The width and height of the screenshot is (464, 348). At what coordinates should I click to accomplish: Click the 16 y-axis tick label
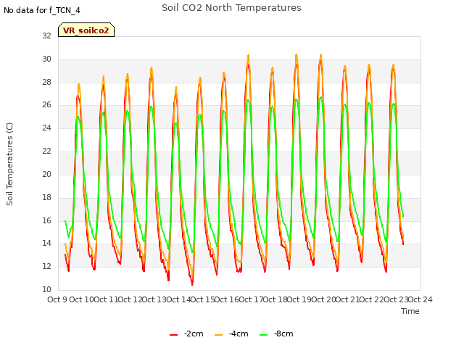coord(46,220)
